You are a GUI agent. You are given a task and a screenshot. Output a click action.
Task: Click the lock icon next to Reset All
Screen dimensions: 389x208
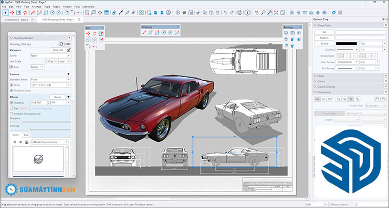68,50
